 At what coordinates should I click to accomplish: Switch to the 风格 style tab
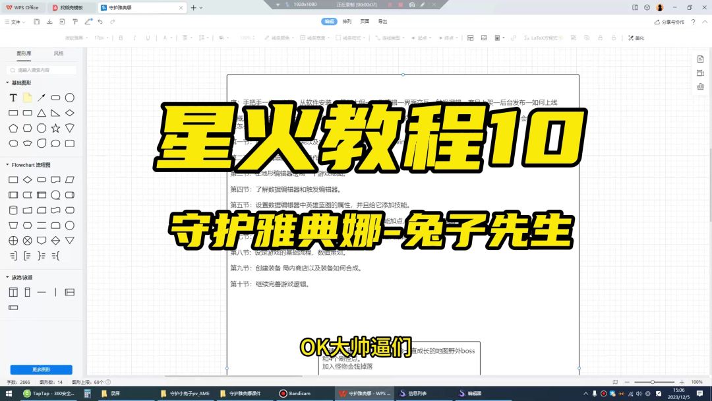coord(59,53)
